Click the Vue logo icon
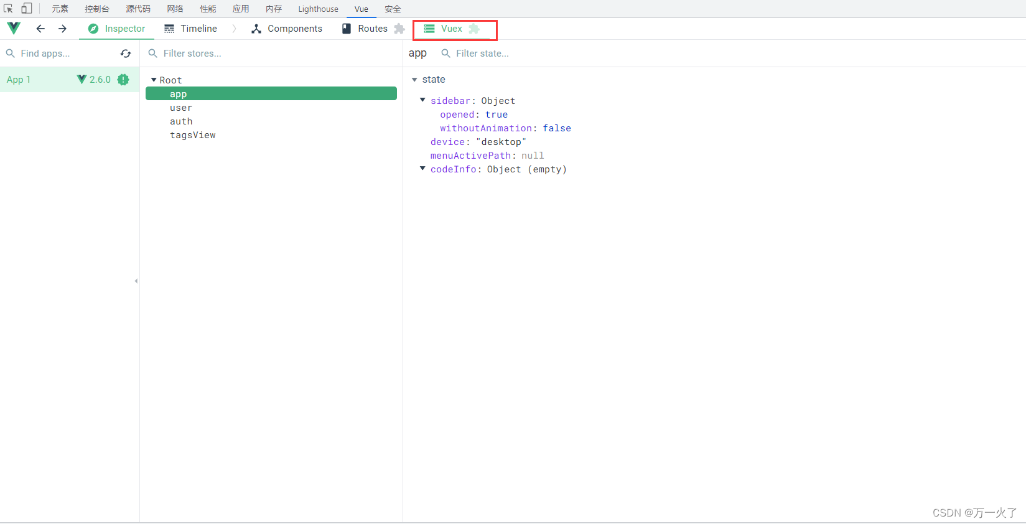The width and height of the screenshot is (1026, 524). coord(14,28)
